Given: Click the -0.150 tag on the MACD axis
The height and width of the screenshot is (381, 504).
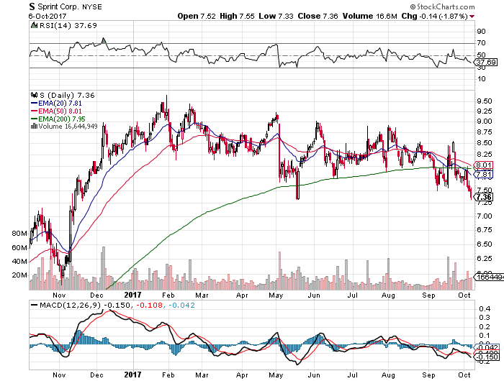Looking at the screenshot, I should (x=487, y=357).
